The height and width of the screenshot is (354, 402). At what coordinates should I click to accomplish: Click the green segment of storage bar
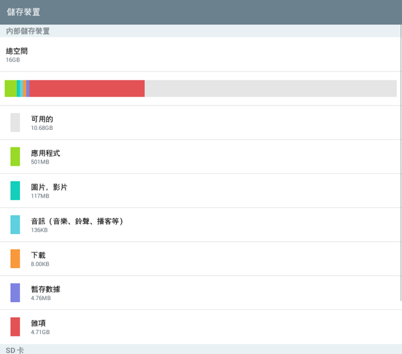tap(11, 88)
